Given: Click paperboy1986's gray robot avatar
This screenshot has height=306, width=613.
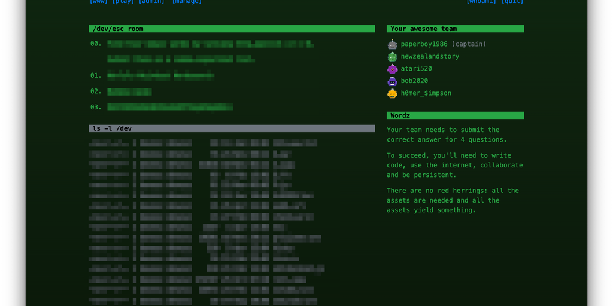Looking at the screenshot, I should [392, 44].
